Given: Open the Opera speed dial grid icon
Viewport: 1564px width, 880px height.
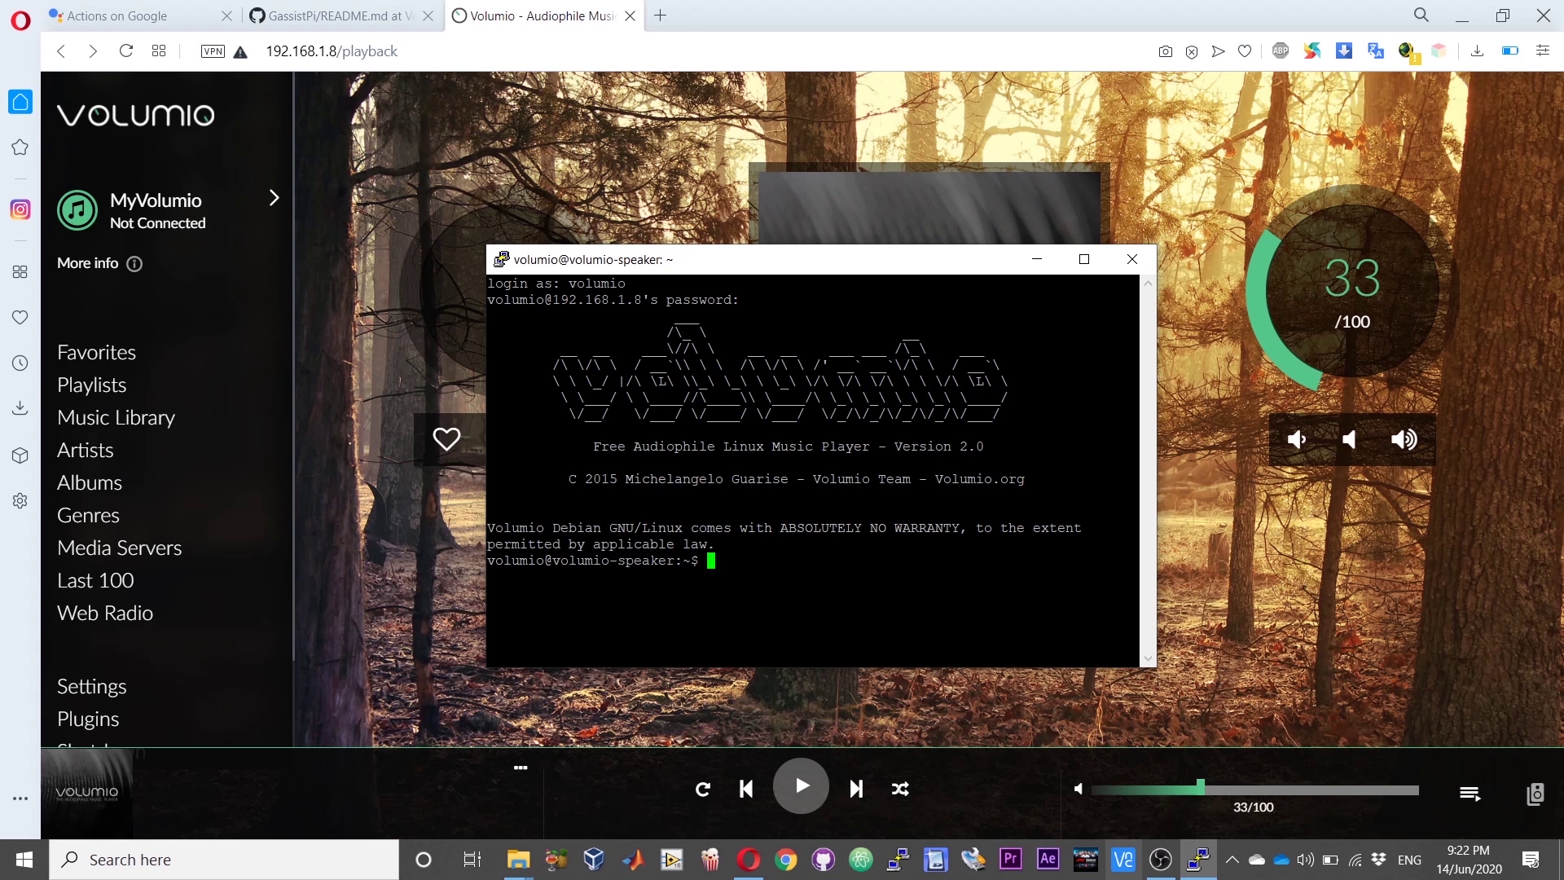Looking at the screenshot, I should 159,51.
